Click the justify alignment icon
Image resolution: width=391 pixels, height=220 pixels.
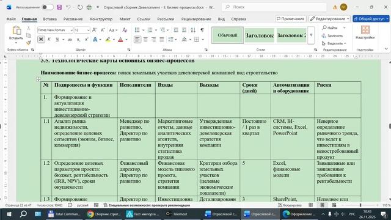point(161,39)
